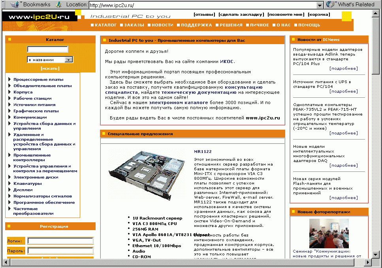This screenshot has height=268, width=382.
Task: Open the Дисплеи catalog category
Action: pos(23,190)
